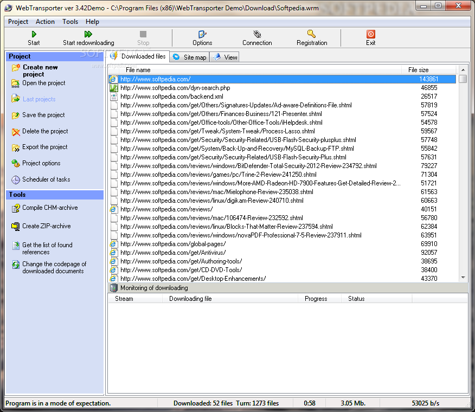Click the dyn-search.php file type icon
The height and width of the screenshot is (412, 475).
114,88
